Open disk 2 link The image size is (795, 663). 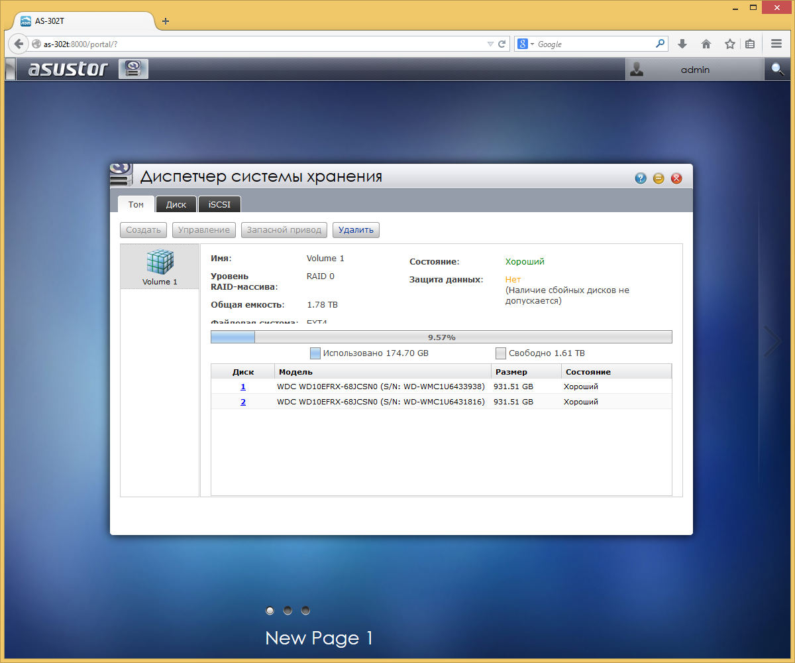pyautogui.click(x=243, y=402)
